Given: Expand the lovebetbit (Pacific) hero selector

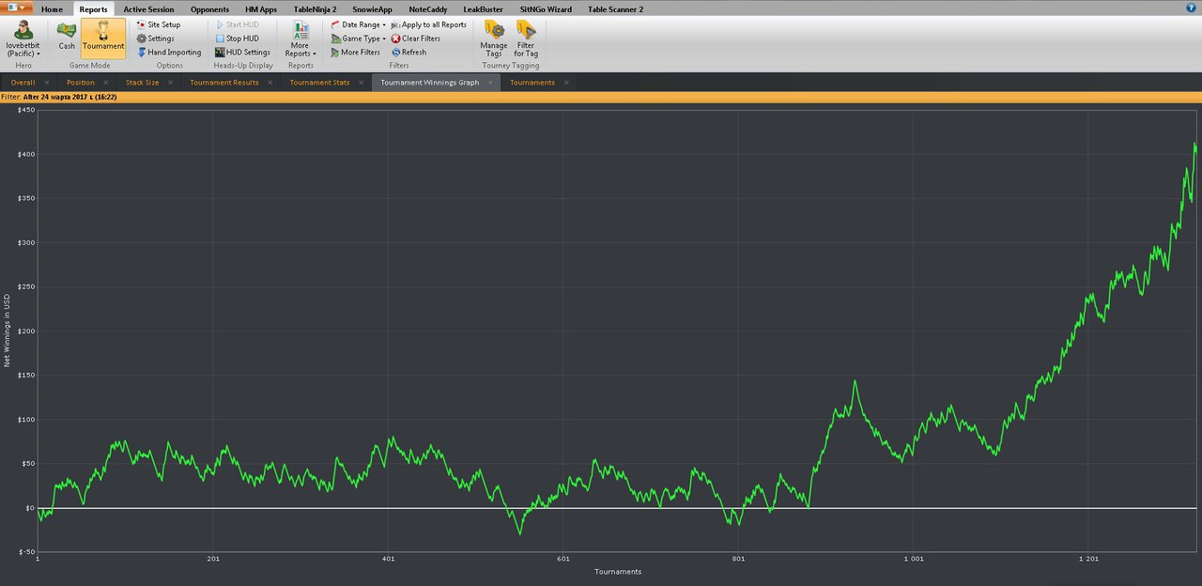Looking at the screenshot, I should point(23,39).
